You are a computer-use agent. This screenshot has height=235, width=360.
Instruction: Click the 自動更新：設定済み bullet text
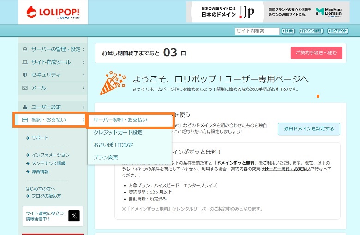tap(148, 199)
